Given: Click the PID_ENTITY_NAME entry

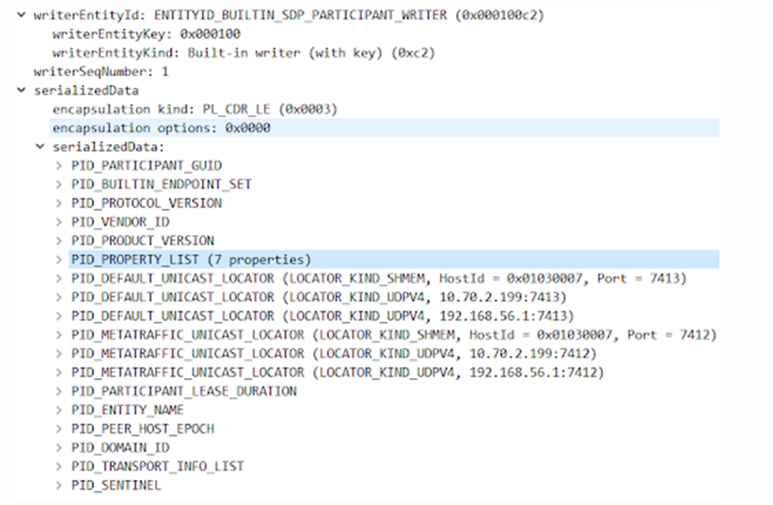Looking at the screenshot, I should (127, 410).
